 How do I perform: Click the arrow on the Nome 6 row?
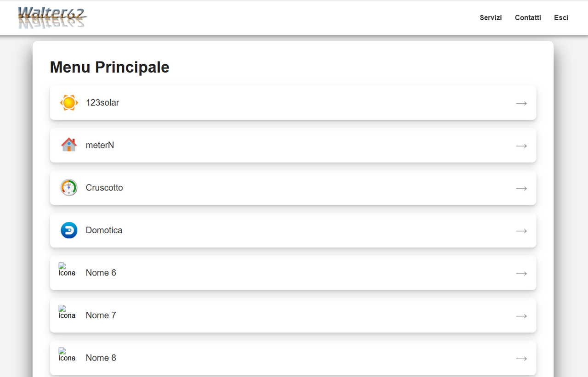(x=521, y=273)
